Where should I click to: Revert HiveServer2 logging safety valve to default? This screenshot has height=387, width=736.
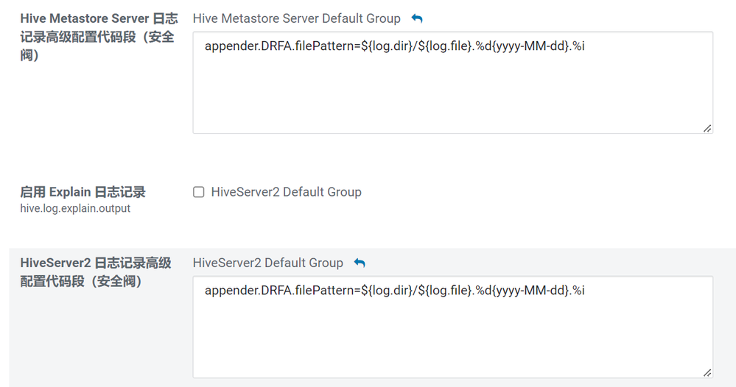(x=360, y=263)
